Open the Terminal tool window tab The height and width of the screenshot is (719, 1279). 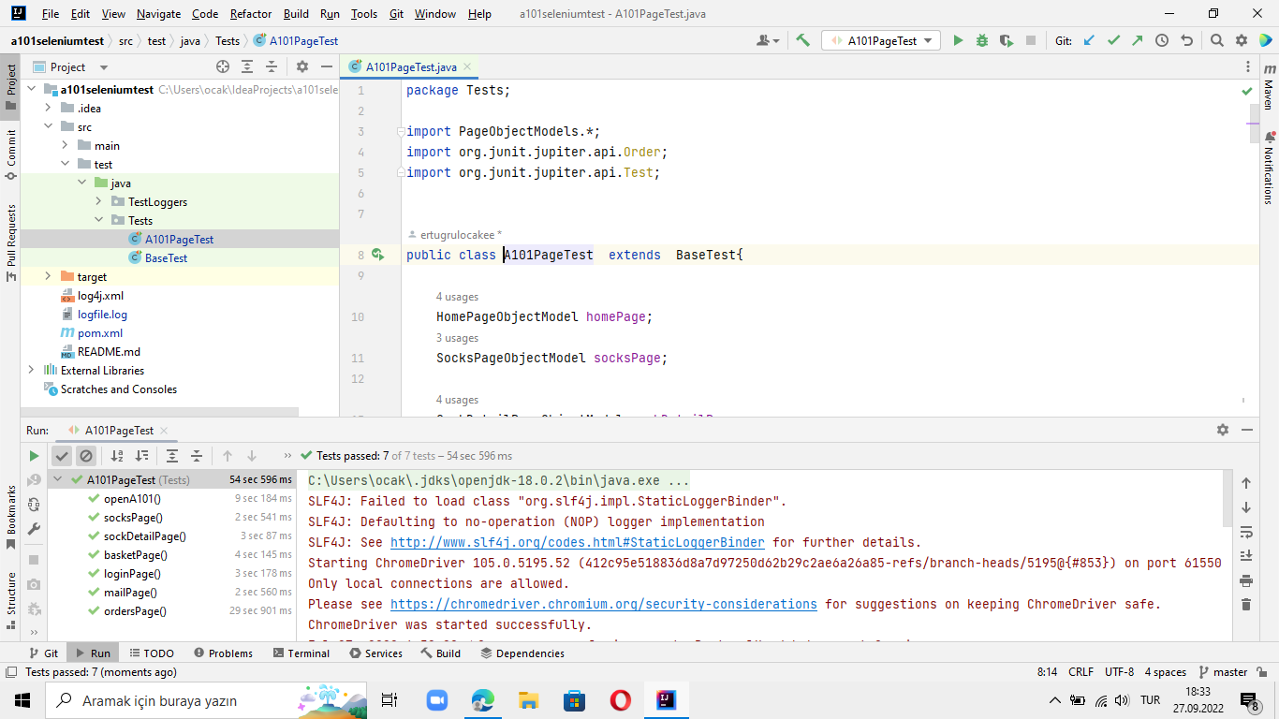(x=301, y=653)
